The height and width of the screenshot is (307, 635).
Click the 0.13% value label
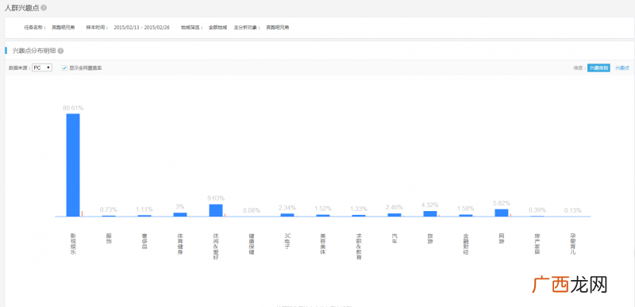point(572,210)
